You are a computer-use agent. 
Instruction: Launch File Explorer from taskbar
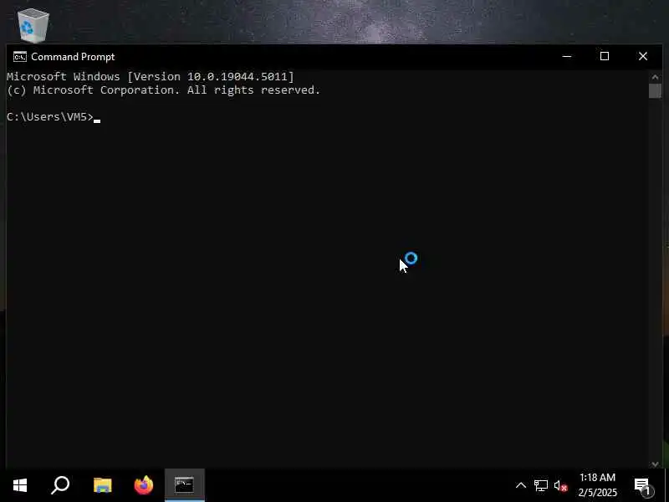click(102, 485)
